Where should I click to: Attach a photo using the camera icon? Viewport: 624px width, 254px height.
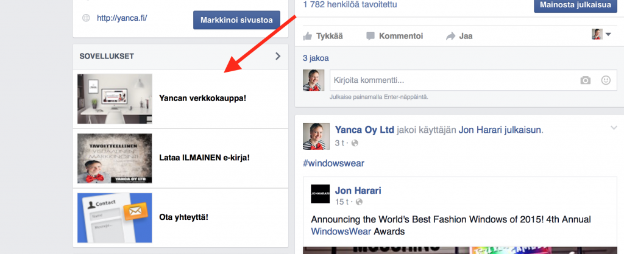(x=586, y=80)
